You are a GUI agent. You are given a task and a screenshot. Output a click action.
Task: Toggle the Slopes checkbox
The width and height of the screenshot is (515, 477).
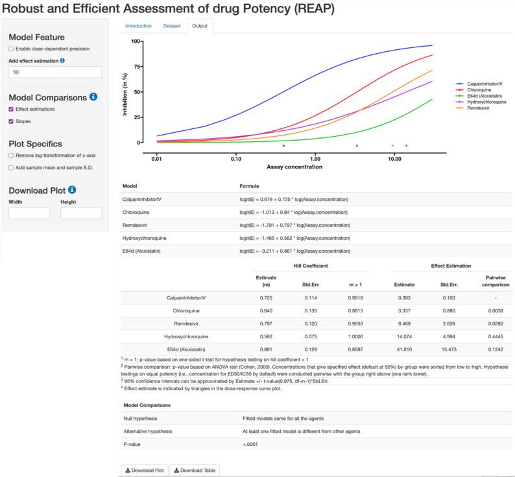(11, 121)
